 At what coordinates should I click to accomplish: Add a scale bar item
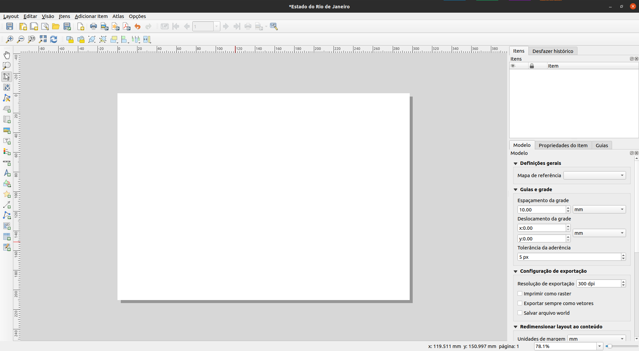pos(7,163)
